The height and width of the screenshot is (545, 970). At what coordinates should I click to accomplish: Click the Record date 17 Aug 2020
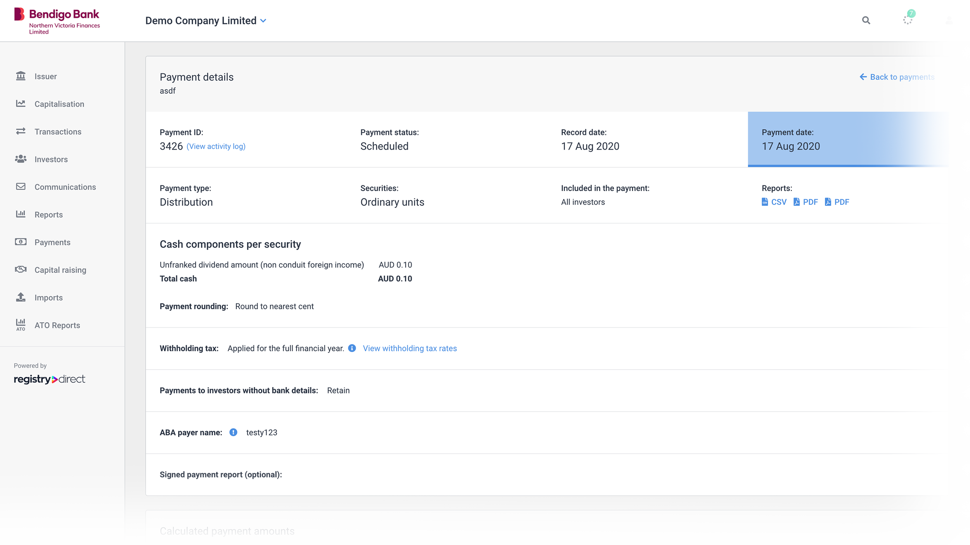pos(590,146)
